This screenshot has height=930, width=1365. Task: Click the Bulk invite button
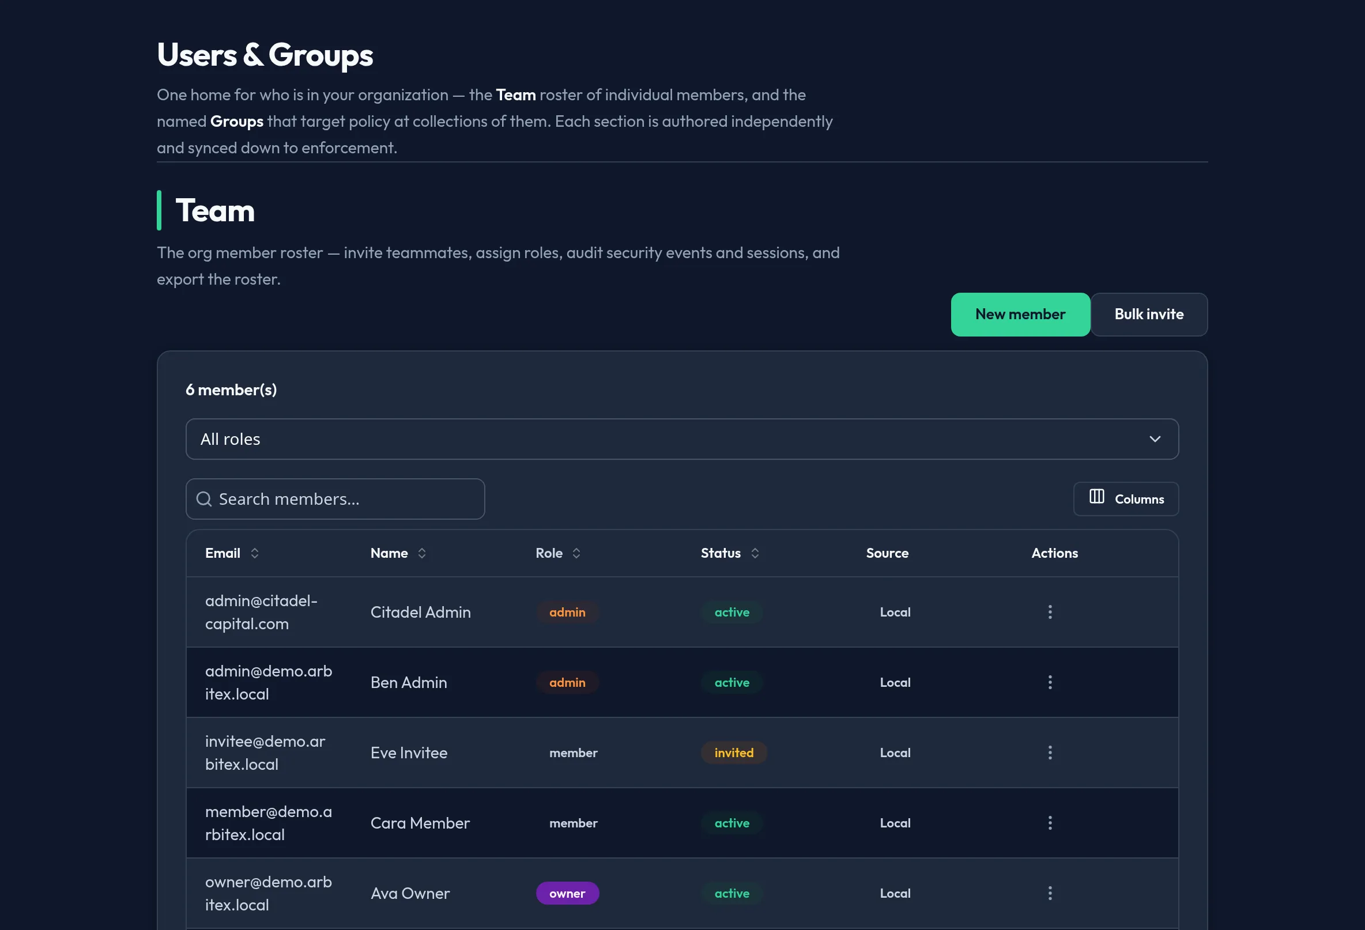point(1148,315)
